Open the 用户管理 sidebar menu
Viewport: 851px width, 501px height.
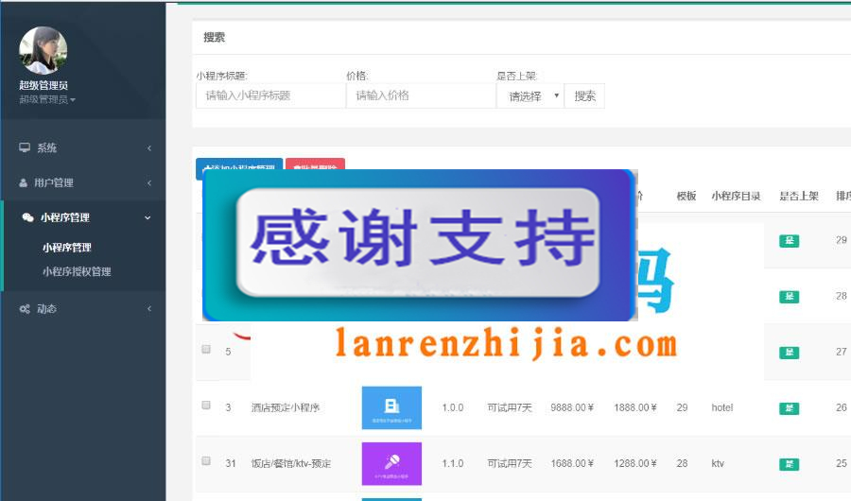(84, 183)
